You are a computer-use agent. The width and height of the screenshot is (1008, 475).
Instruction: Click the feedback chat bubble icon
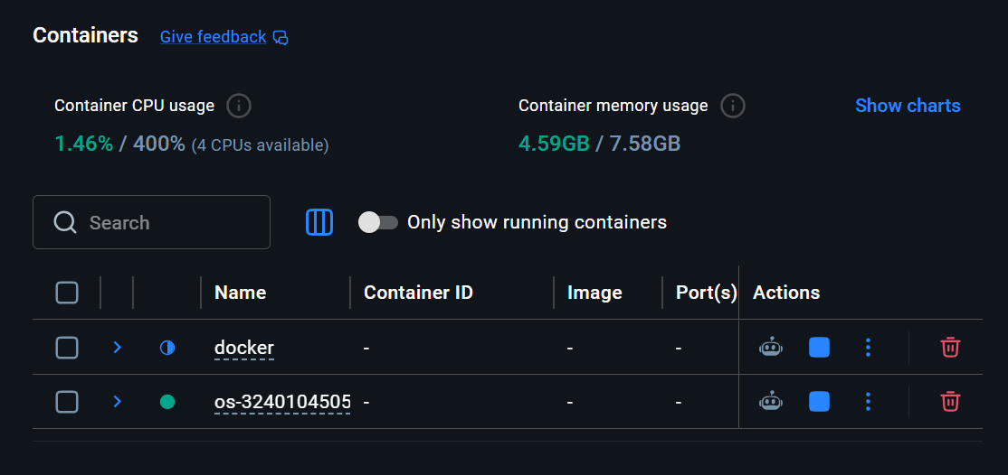pyautogui.click(x=281, y=37)
